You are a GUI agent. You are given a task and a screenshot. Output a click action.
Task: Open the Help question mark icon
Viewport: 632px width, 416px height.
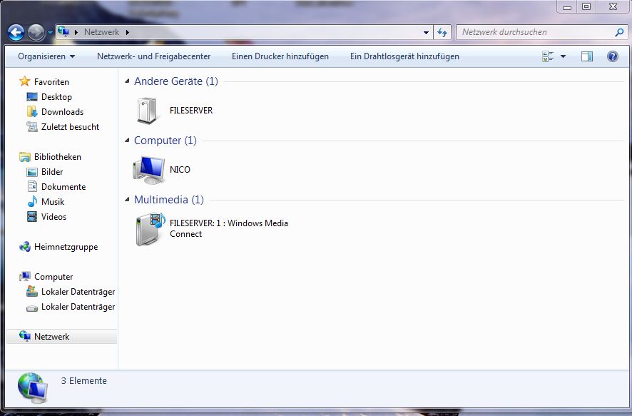pos(612,56)
